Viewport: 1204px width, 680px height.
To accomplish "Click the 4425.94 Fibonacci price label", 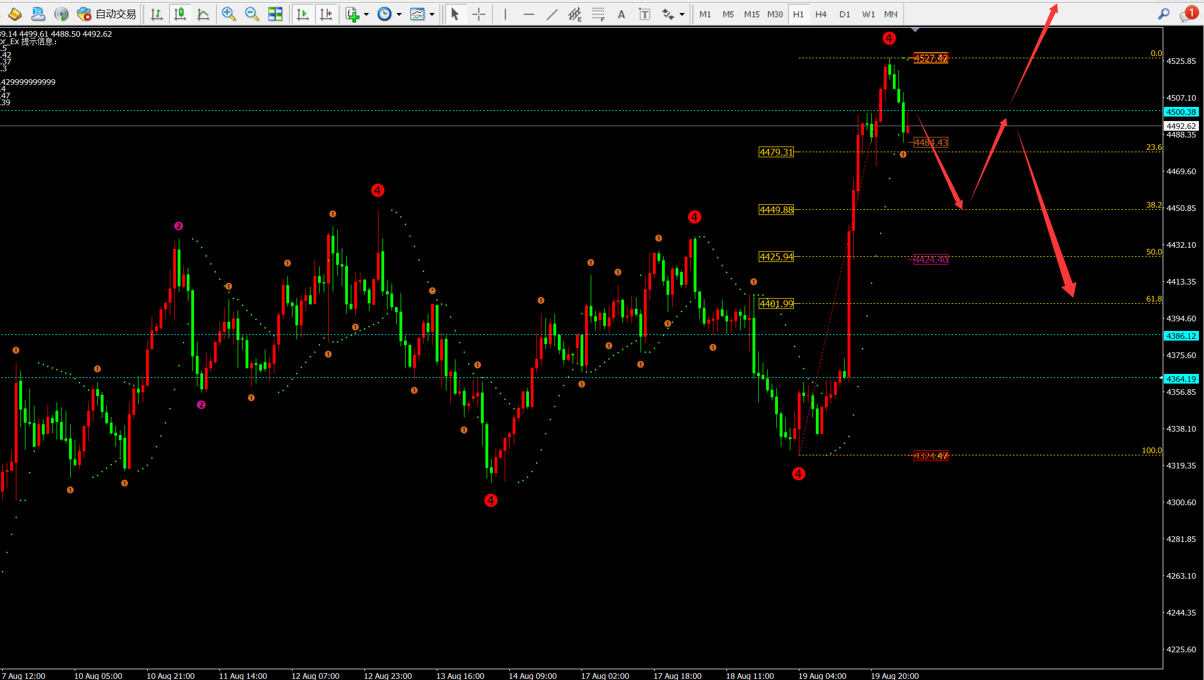I will tap(776, 257).
